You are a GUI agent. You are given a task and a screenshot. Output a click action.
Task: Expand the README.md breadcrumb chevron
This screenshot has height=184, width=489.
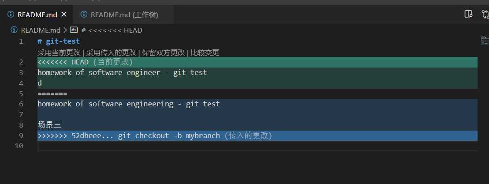pyautogui.click(x=65, y=30)
